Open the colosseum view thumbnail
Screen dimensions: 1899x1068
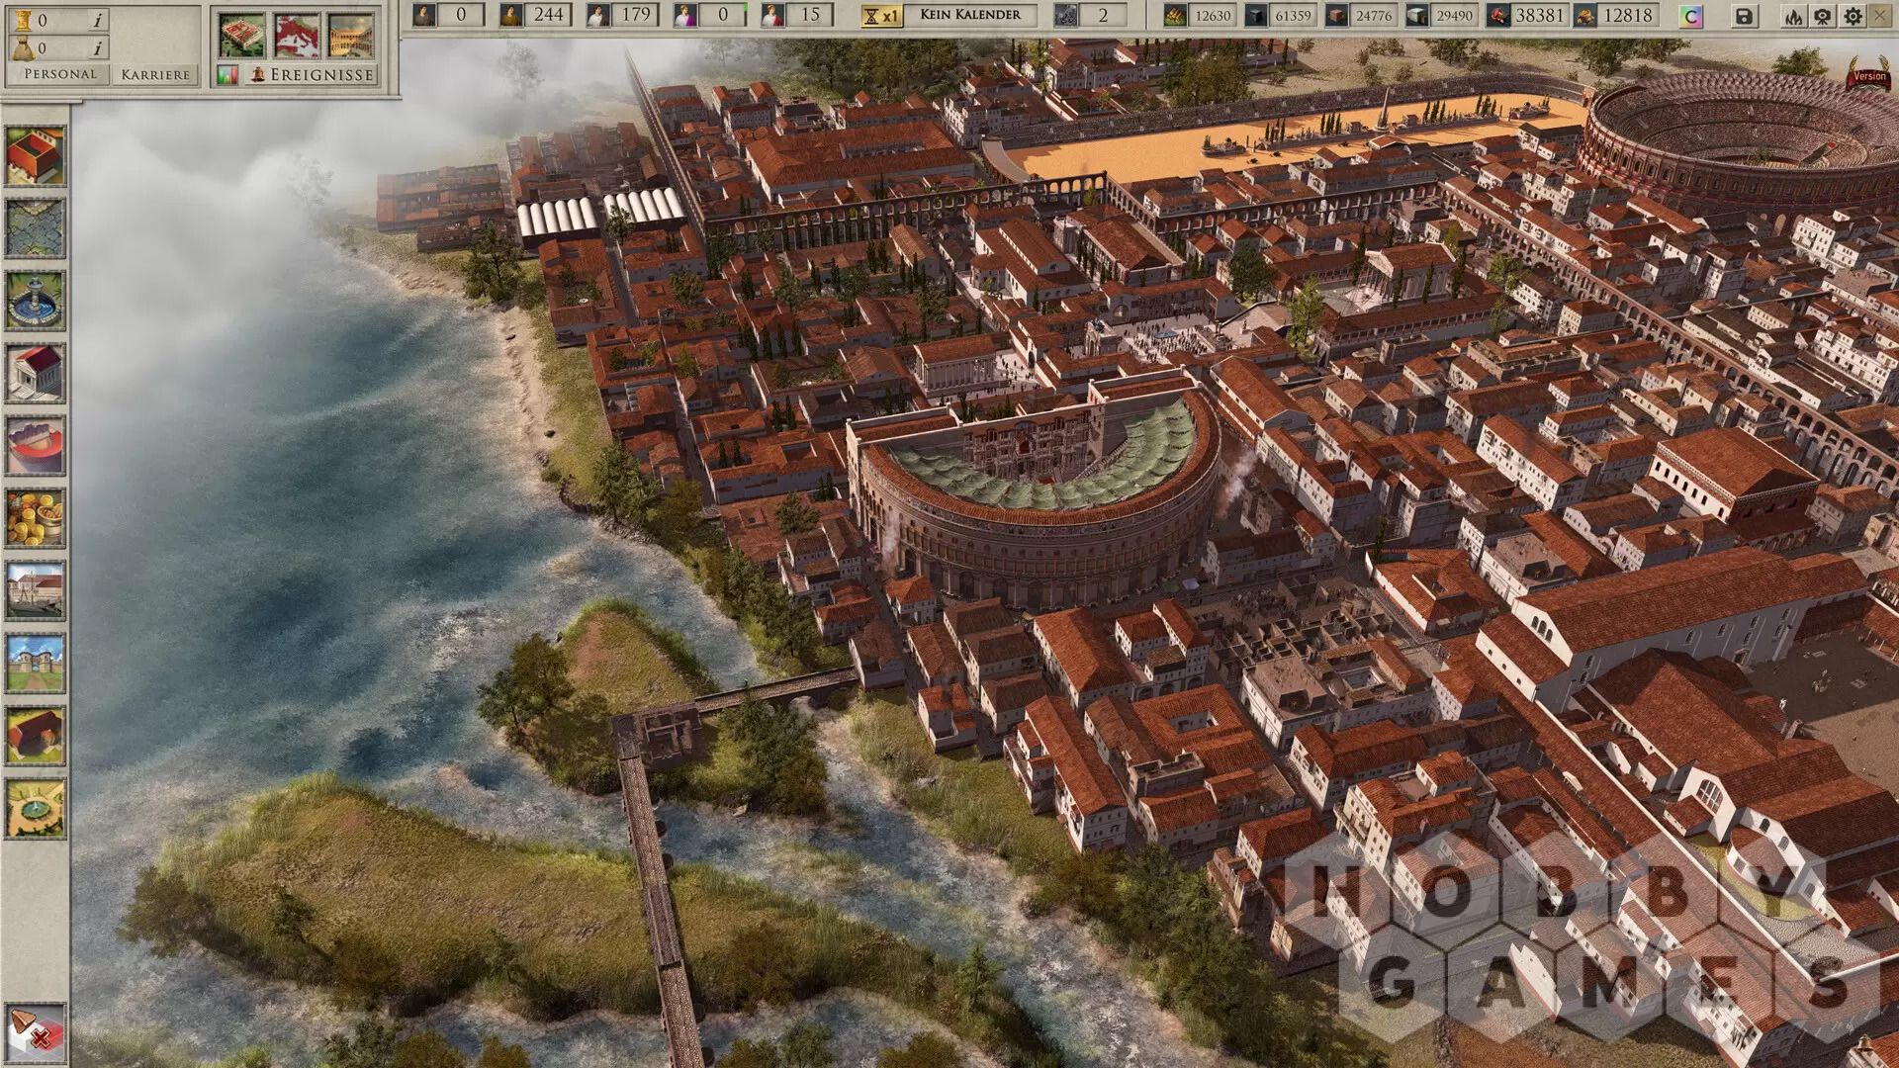(x=351, y=35)
